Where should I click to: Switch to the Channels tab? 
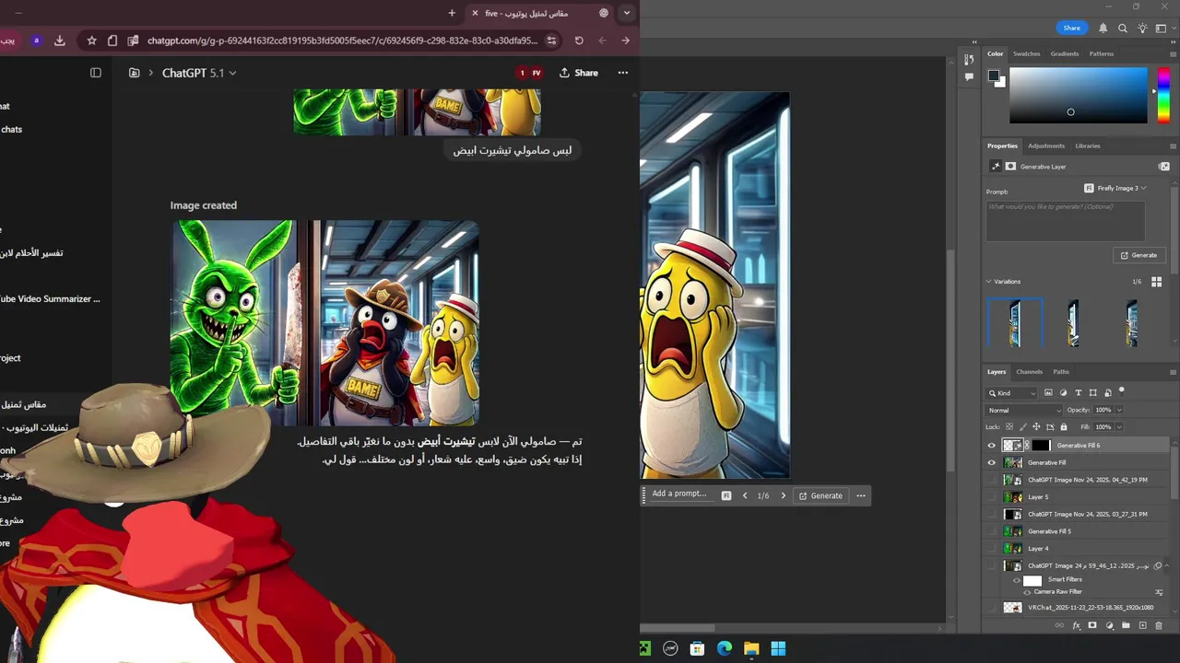coord(1029,372)
